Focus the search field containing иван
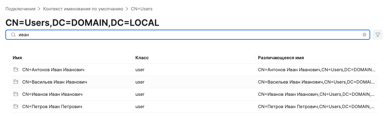This screenshot has width=387, height=116. [188, 35]
